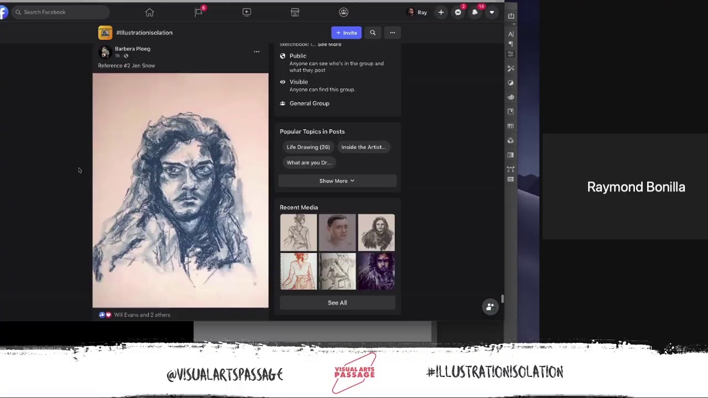The width and height of the screenshot is (708, 398).
Task: Open the Jon Snow charcoal drawing
Action: 180,190
